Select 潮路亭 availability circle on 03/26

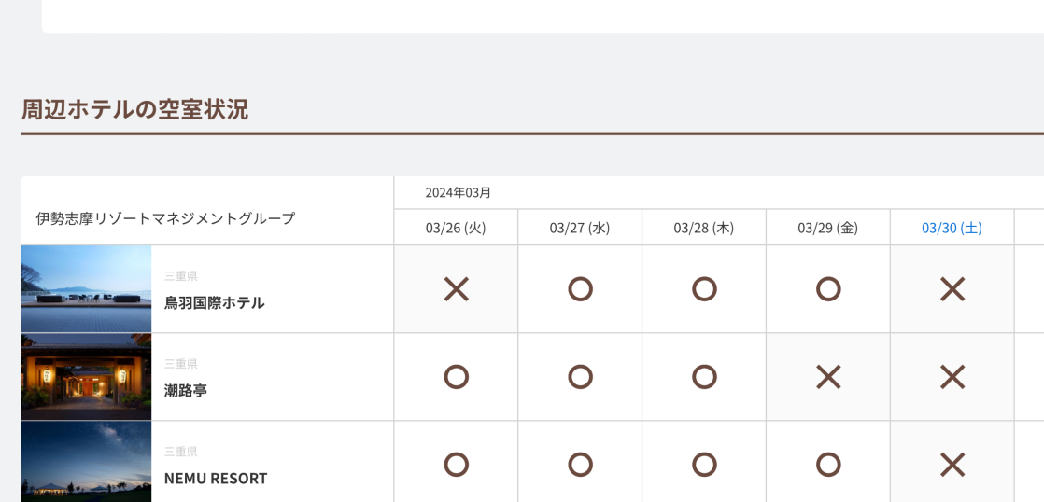[x=456, y=377]
